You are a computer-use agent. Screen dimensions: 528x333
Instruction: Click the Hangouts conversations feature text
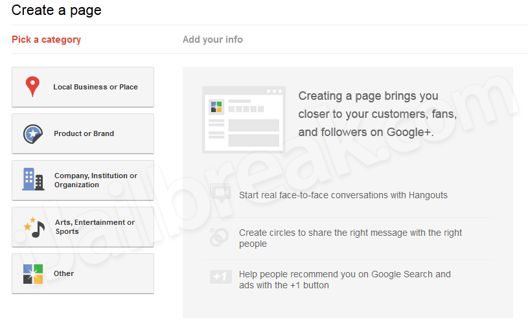(x=343, y=195)
